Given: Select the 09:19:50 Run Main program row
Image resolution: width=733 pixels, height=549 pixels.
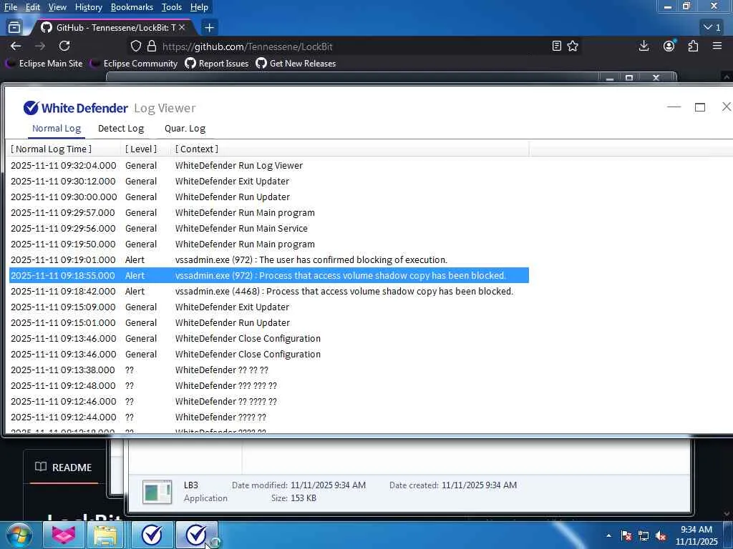Looking at the screenshot, I should pyautogui.click(x=269, y=244).
